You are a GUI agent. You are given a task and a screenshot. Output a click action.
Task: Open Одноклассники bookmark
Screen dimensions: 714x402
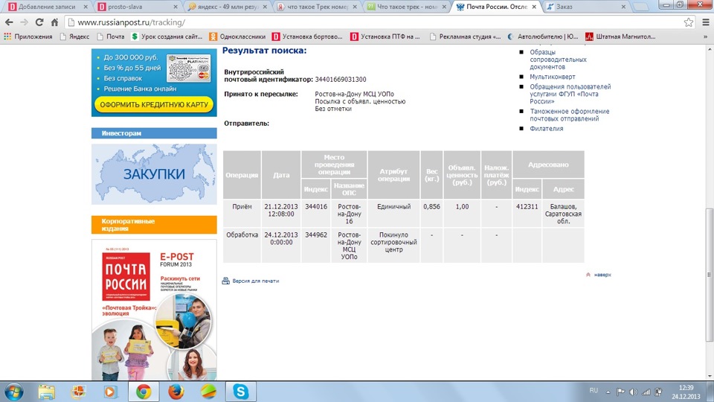237,36
